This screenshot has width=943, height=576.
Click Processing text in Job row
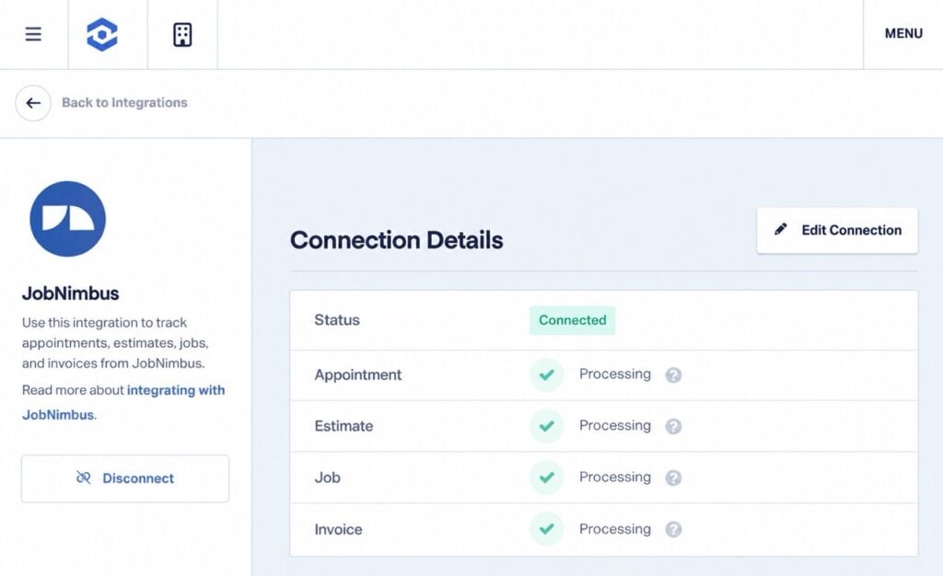(x=614, y=478)
